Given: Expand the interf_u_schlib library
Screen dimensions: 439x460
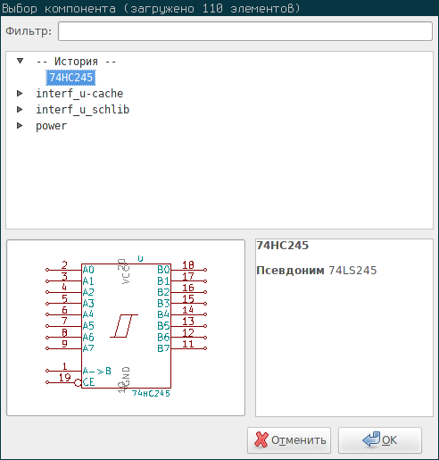Looking at the screenshot, I should click(20, 110).
